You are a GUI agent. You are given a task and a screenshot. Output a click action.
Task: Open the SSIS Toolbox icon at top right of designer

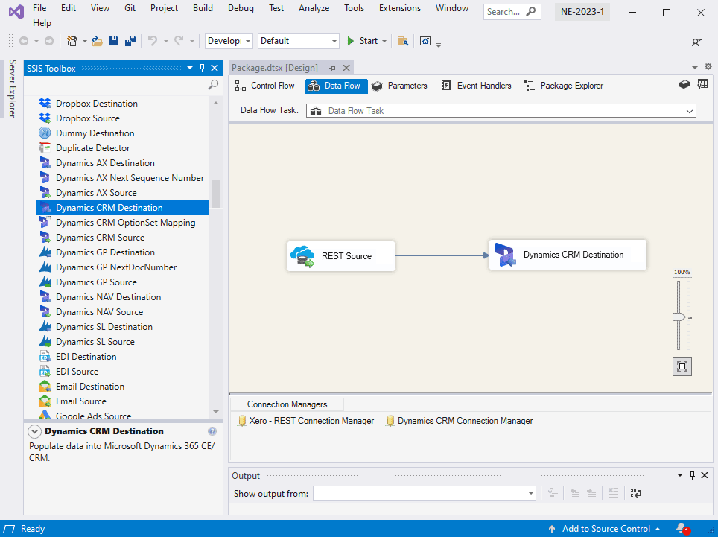tap(684, 85)
